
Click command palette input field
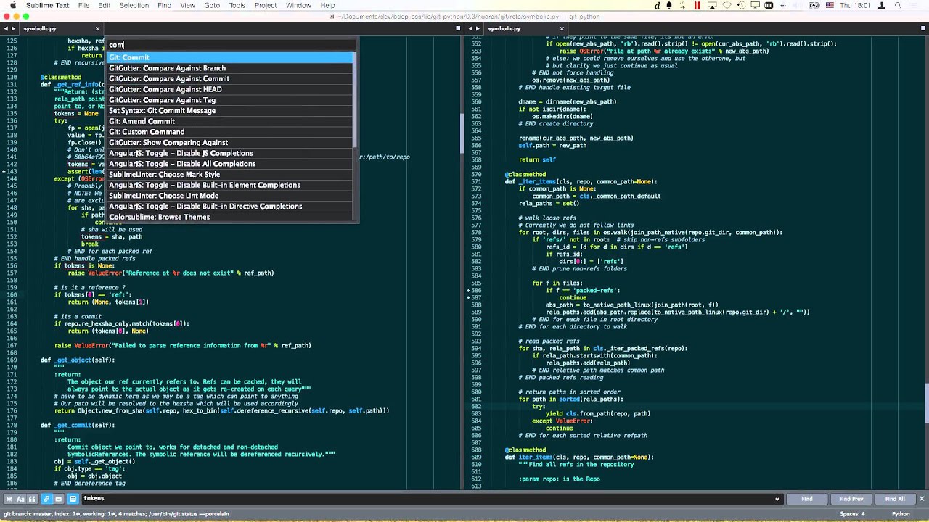(232, 45)
